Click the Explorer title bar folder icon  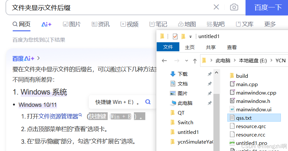pyautogui.click(x=162, y=36)
